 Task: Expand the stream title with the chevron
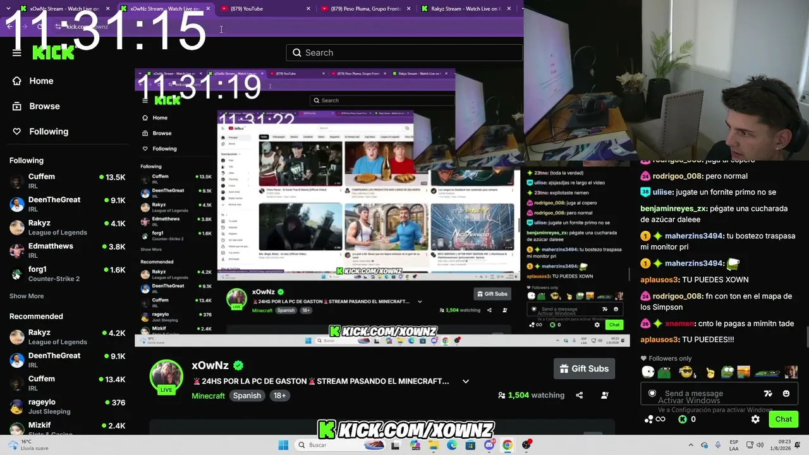pos(466,381)
